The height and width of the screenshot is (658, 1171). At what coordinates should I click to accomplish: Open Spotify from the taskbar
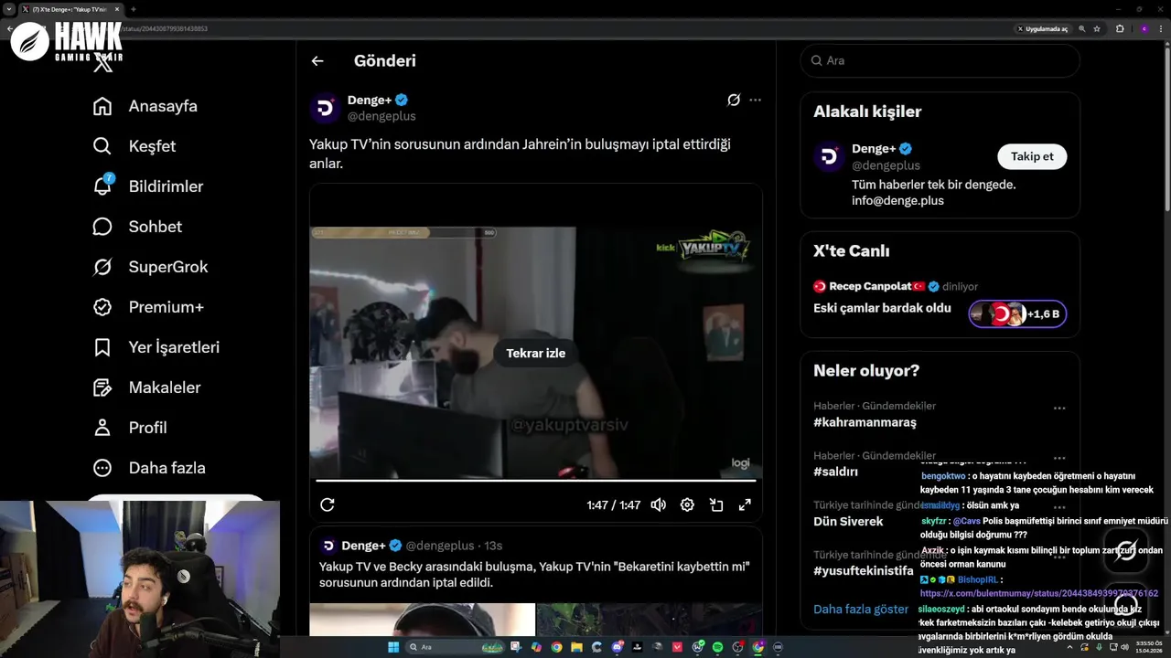[x=717, y=647]
